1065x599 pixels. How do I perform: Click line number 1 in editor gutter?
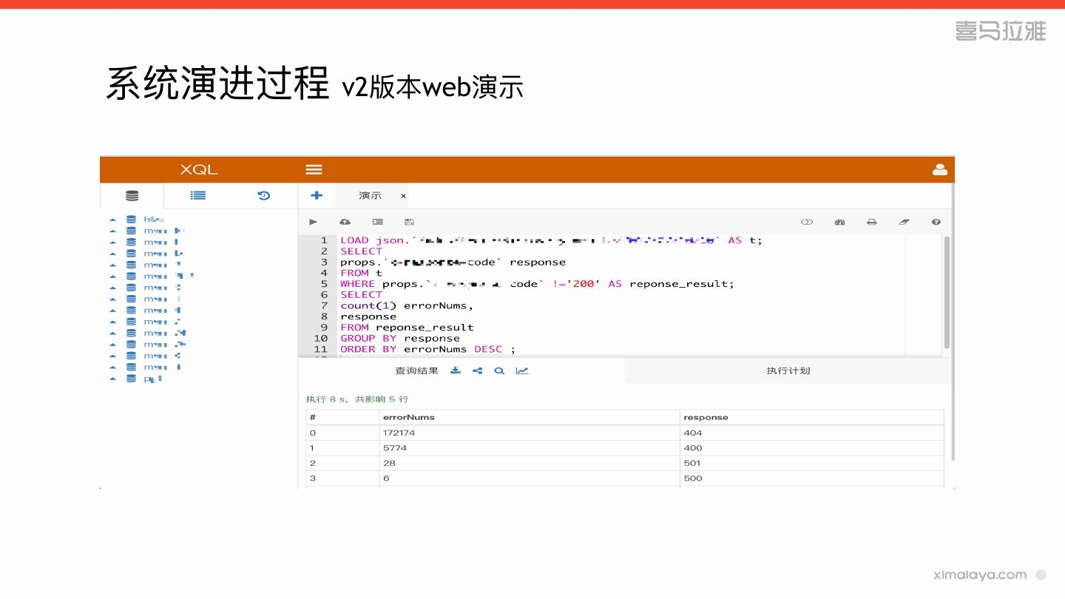pyautogui.click(x=324, y=240)
